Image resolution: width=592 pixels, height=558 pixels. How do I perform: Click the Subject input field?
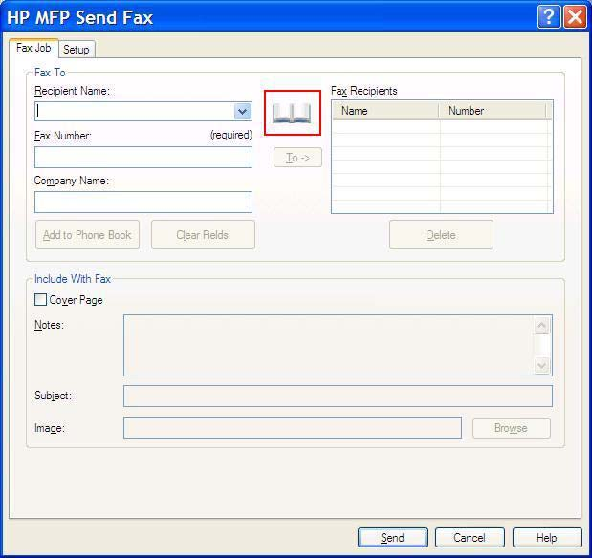[338, 396]
